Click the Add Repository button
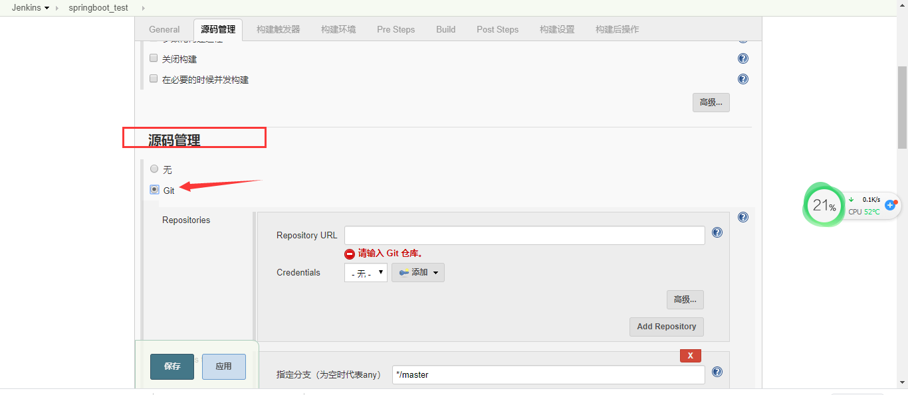This screenshot has height=395, width=908. (x=667, y=327)
